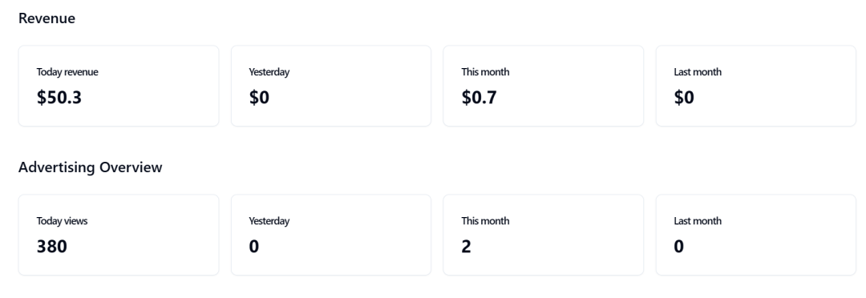Select the This month views value 2
866x298 pixels.
[x=466, y=246]
